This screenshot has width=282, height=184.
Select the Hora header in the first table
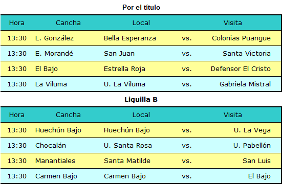point(17,23)
